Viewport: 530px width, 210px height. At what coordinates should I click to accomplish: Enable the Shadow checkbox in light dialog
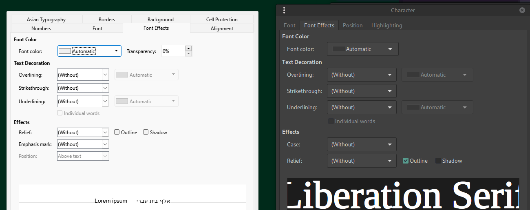146,132
